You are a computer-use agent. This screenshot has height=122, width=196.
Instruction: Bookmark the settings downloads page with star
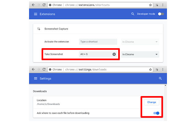pos(150,70)
